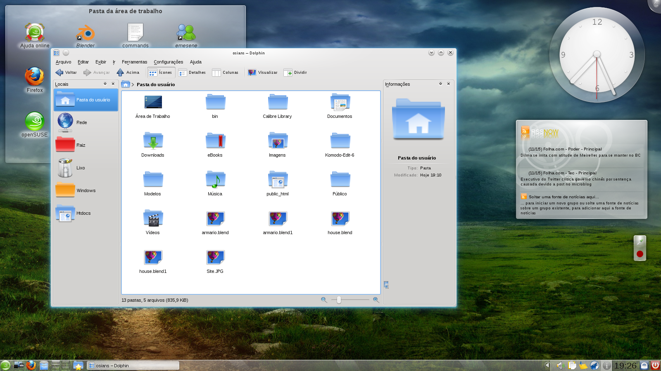Open the Configurações menu
661x371 pixels.
coord(168,62)
